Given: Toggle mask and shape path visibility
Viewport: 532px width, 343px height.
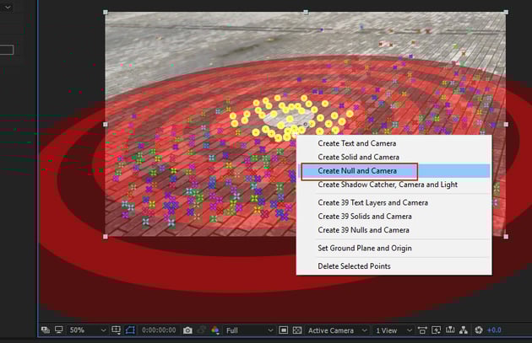Looking at the screenshot, I should [130, 330].
